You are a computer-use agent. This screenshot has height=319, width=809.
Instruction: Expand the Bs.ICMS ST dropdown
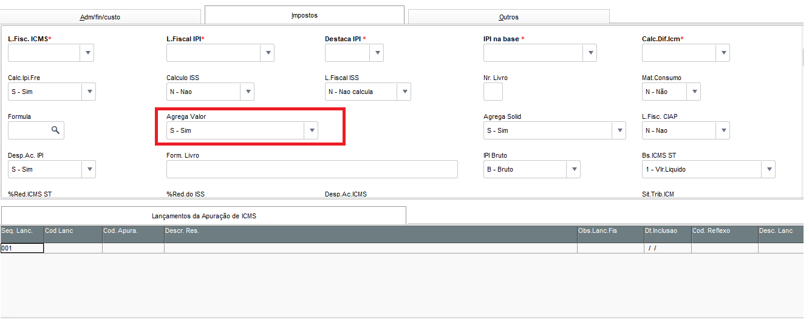768,169
